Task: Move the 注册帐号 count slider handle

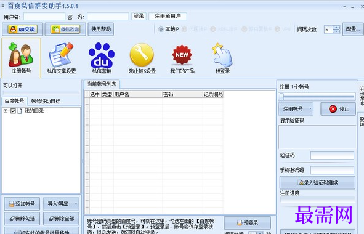Action: point(281,96)
